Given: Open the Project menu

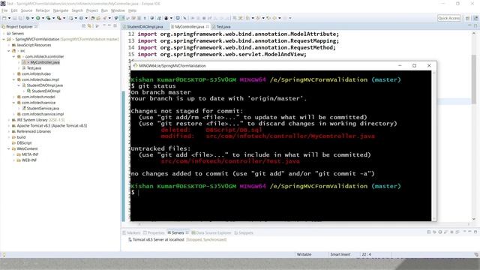Looking at the screenshot, I should [x=91, y=10].
